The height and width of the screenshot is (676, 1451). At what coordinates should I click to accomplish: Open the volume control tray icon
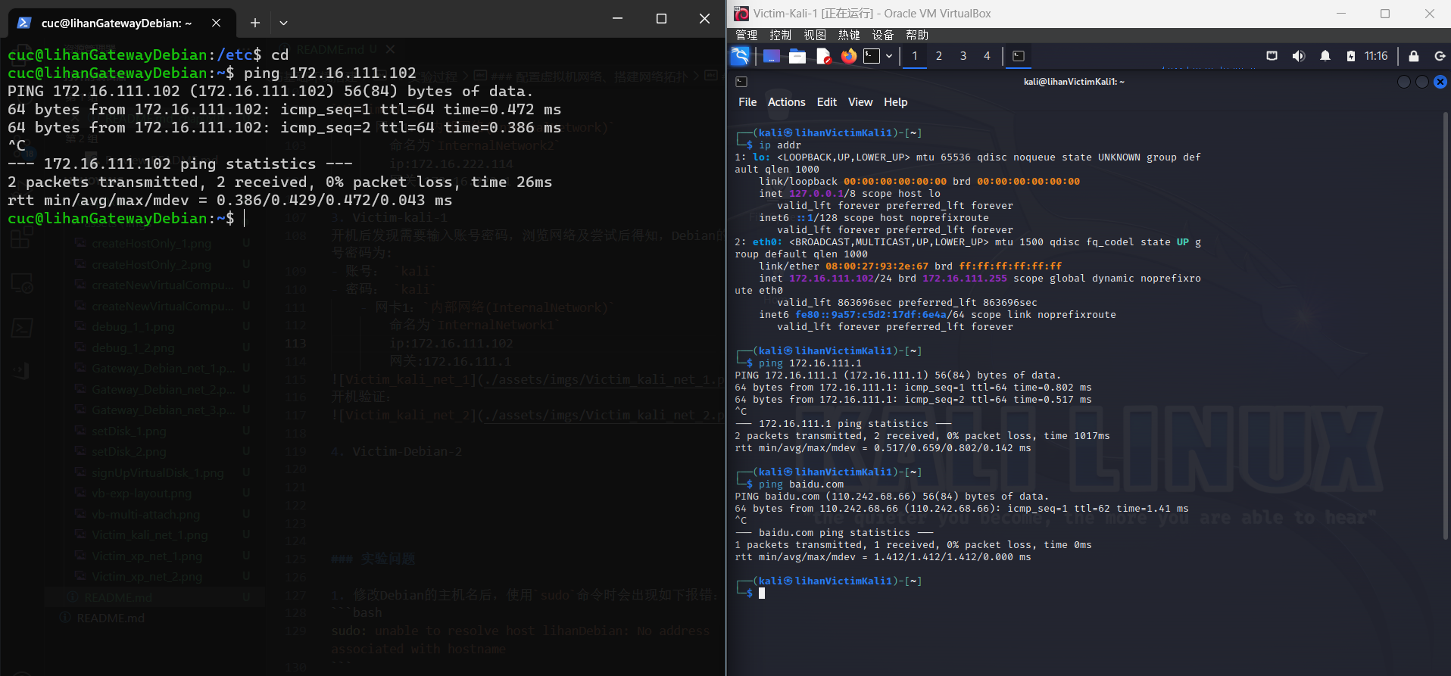point(1298,56)
